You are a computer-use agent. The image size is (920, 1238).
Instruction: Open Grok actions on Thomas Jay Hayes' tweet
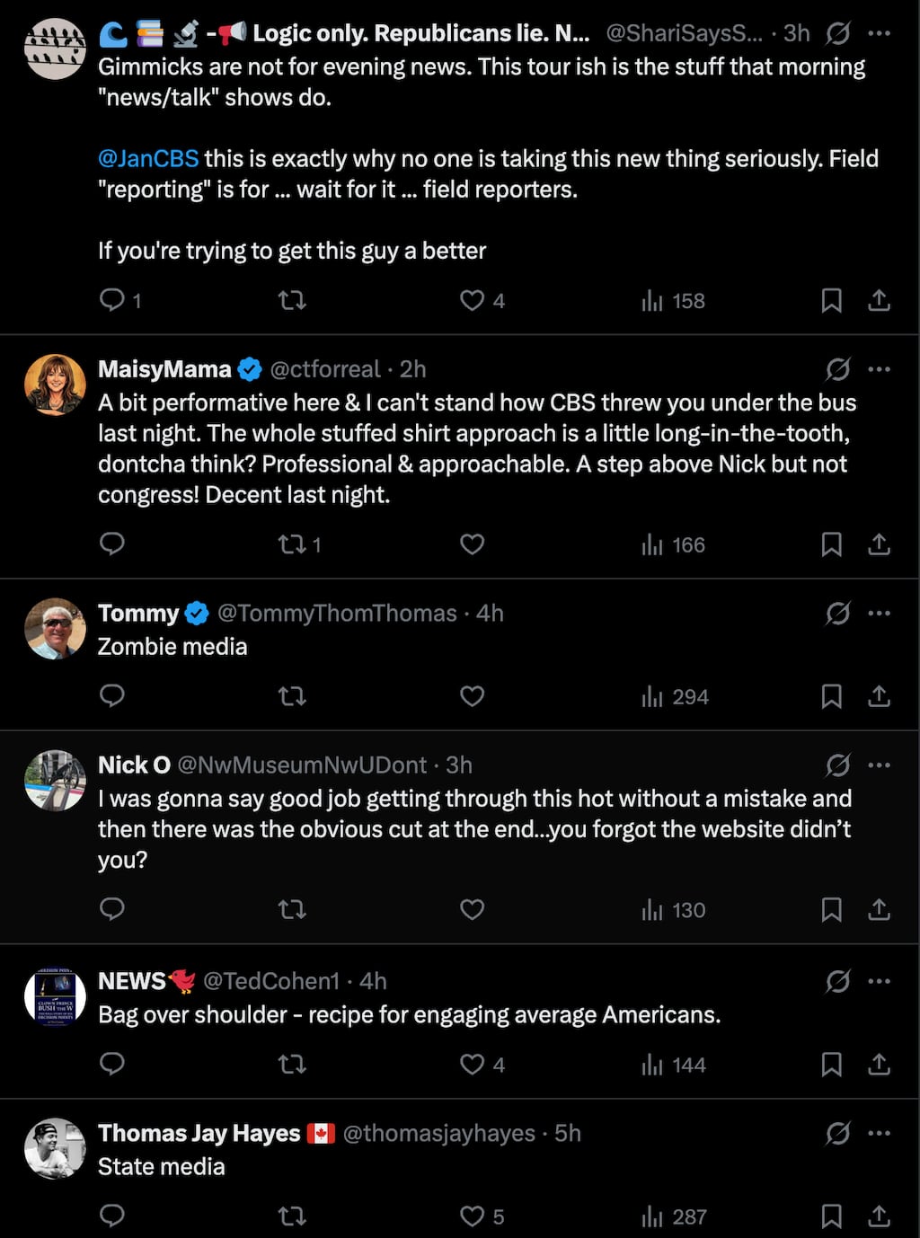[836, 1133]
